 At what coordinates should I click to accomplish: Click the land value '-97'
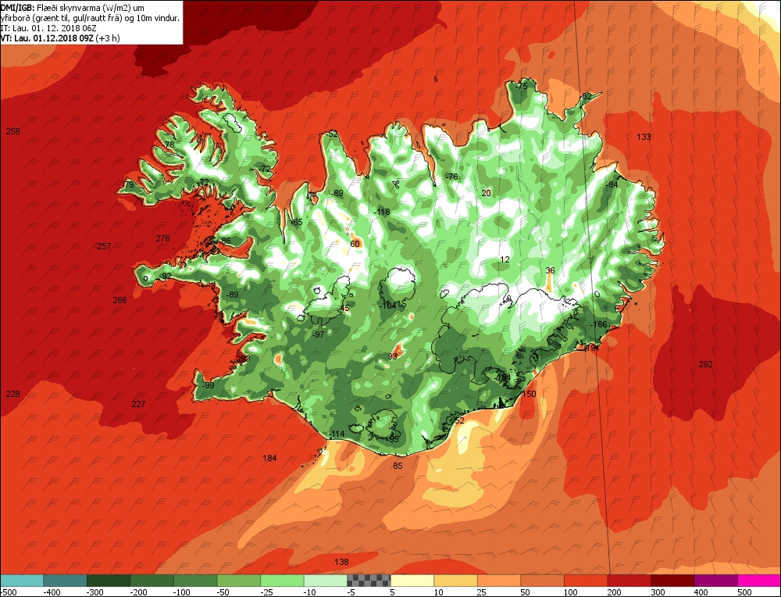coord(318,334)
